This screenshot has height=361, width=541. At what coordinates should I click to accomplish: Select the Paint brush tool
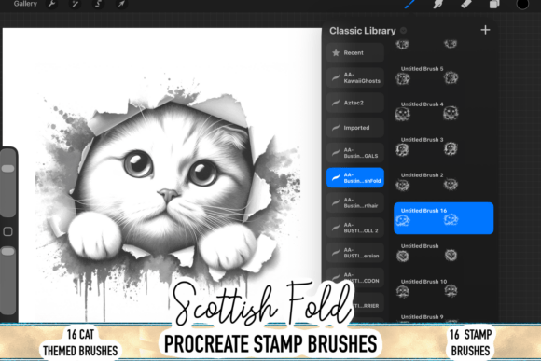(x=409, y=4)
